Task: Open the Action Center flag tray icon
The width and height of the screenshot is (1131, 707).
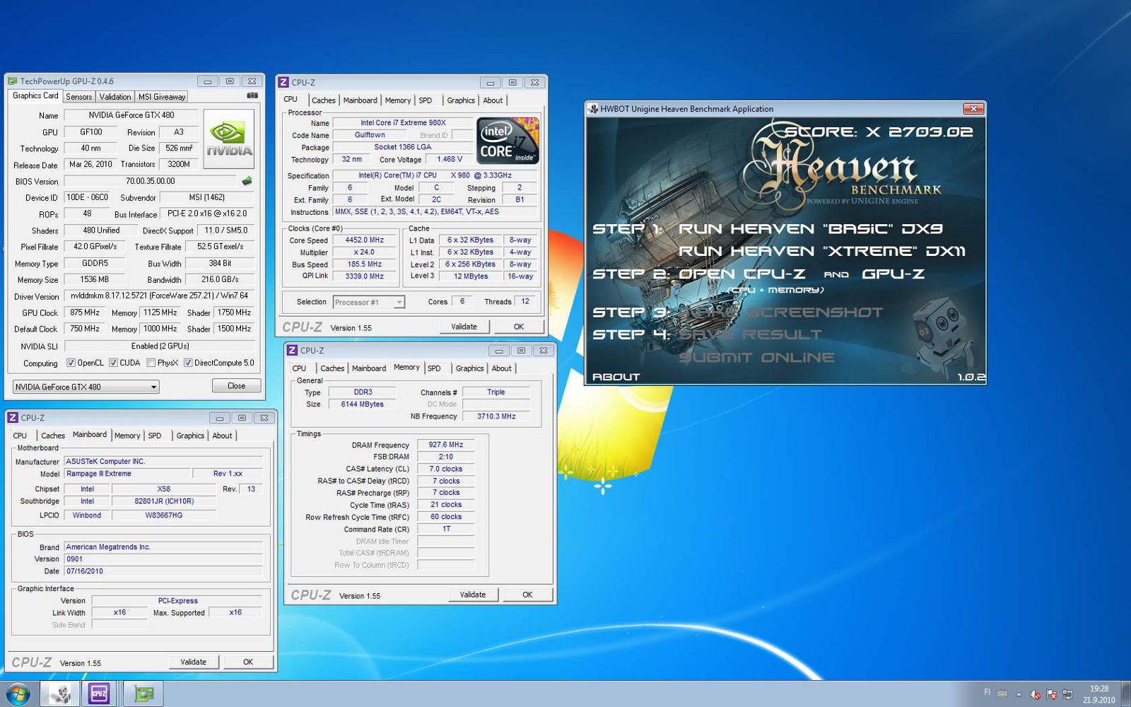Action: 1051,694
